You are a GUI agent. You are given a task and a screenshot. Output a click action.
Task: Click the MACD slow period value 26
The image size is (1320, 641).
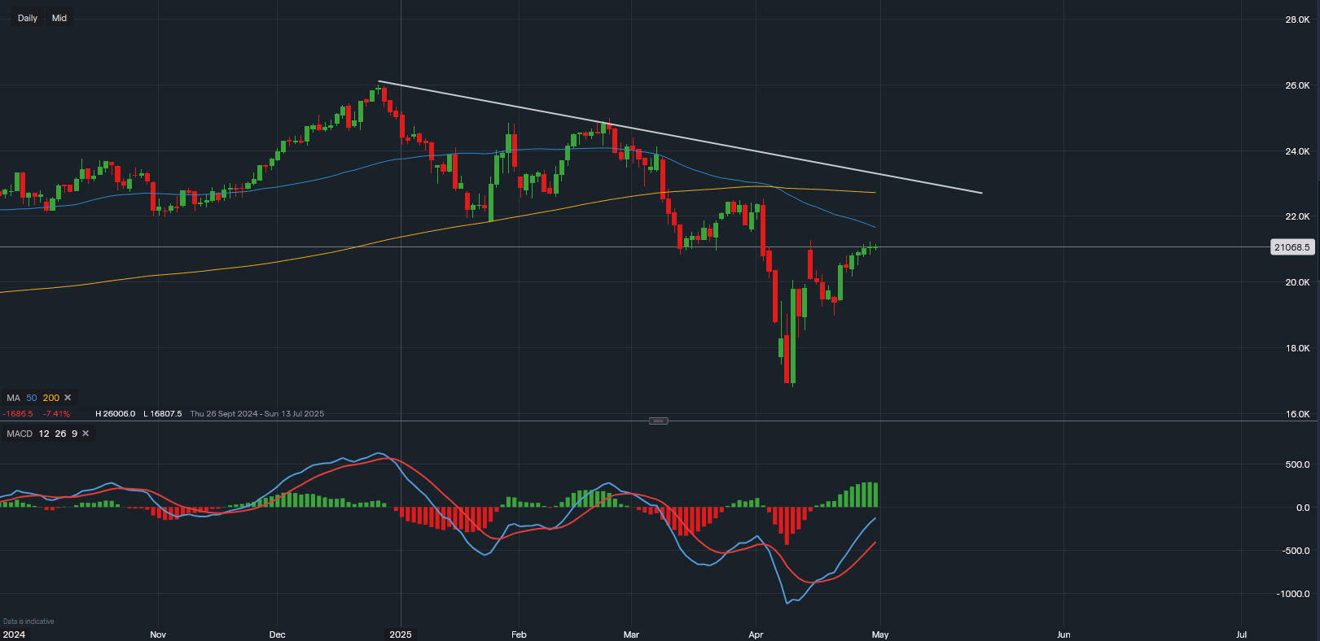(x=60, y=434)
